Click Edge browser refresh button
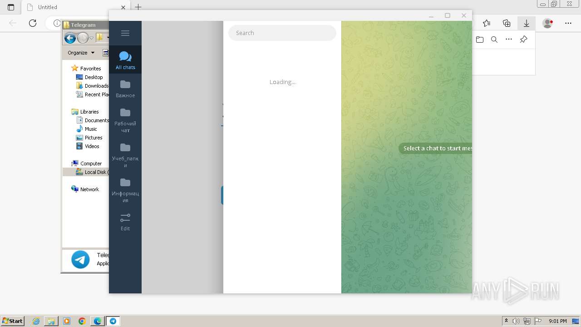This screenshot has width=581, height=327. (32, 23)
